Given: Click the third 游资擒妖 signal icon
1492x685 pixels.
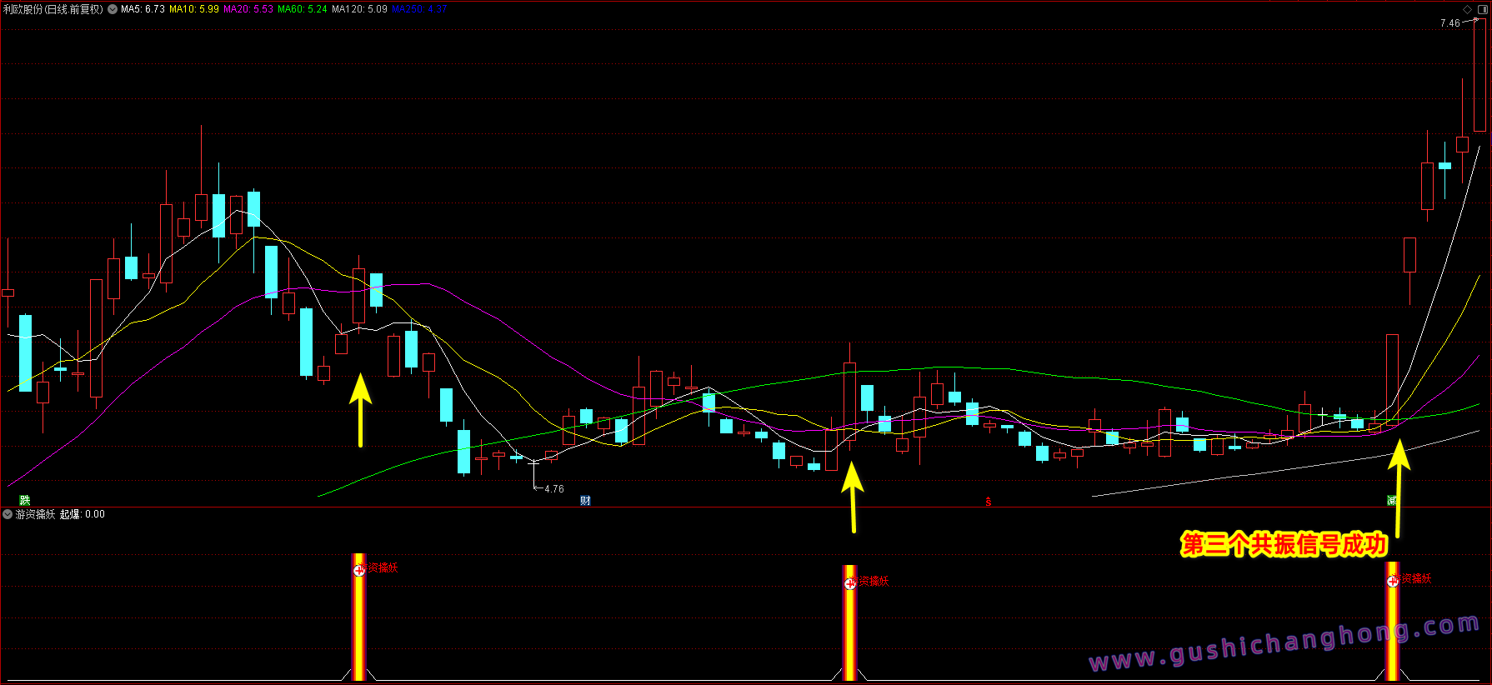Looking at the screenshot, I should [x=1392, y=581].
